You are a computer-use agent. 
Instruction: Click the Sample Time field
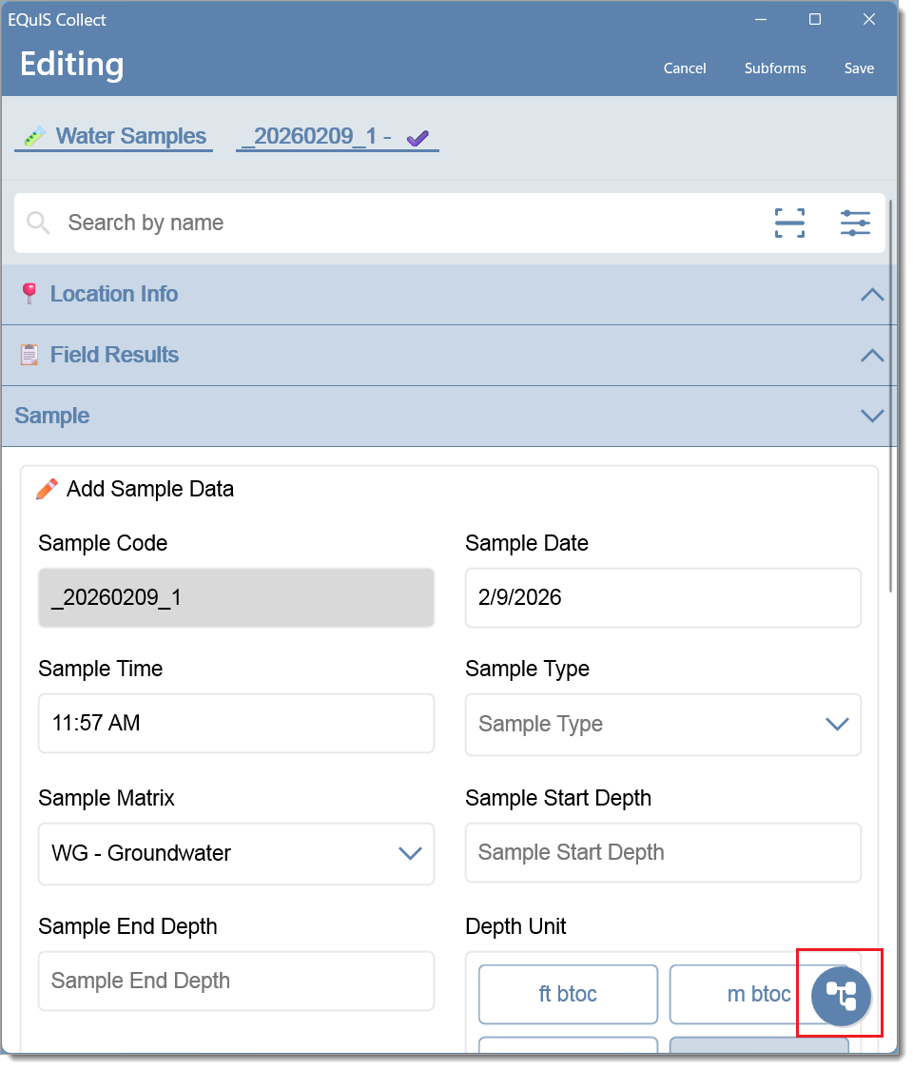coord(236,724)
